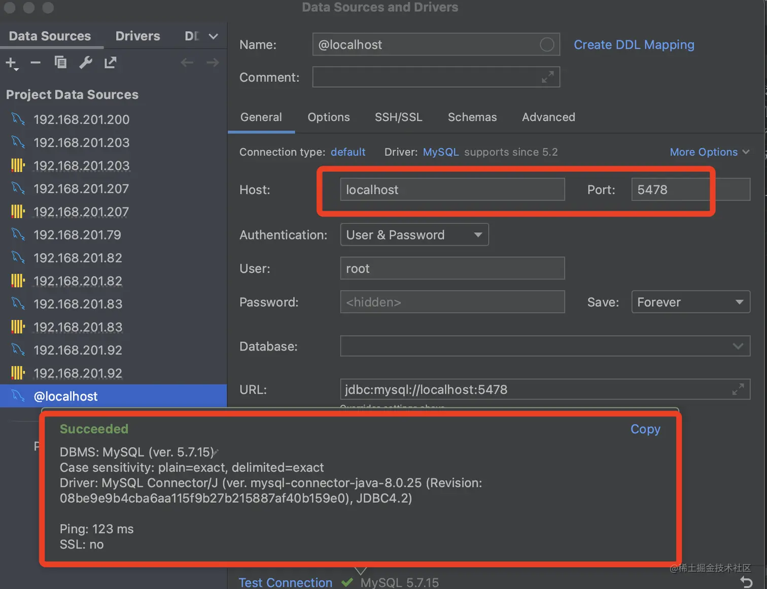Select the @localhost data source
This screenshot has height=589, width=767.
pos(113,396)
